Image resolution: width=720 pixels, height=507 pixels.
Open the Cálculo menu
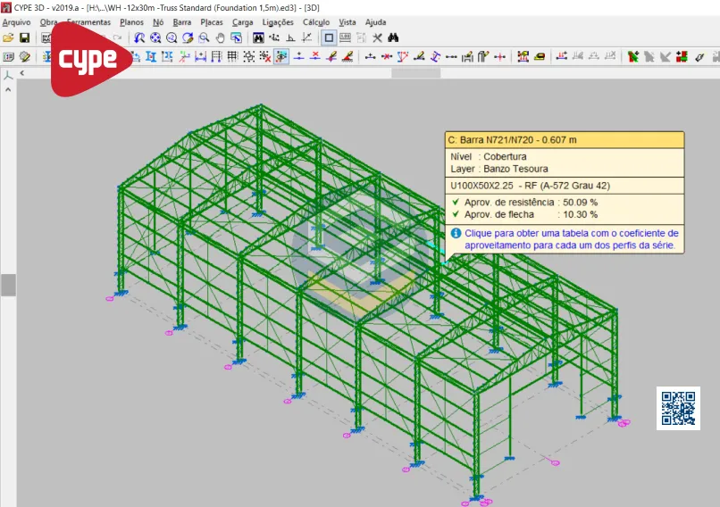[x=316, y=22]
